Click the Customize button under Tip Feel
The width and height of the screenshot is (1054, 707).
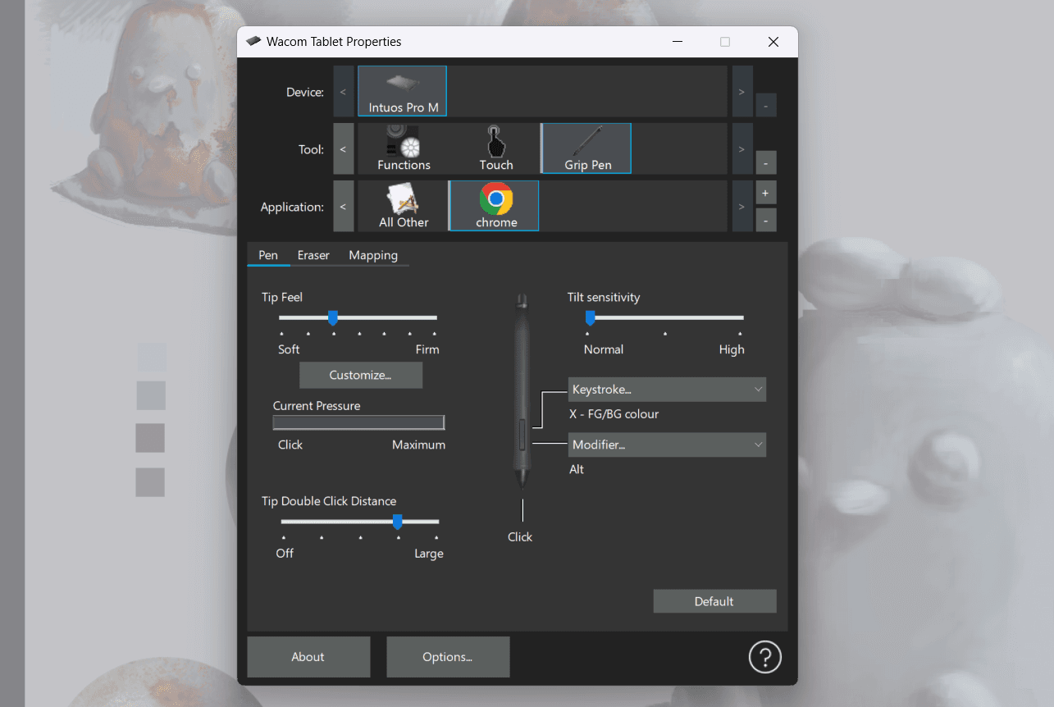(361, 375)
